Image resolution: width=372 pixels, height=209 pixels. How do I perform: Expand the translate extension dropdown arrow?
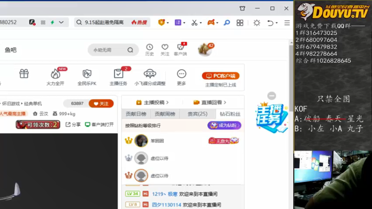(184, 23)
